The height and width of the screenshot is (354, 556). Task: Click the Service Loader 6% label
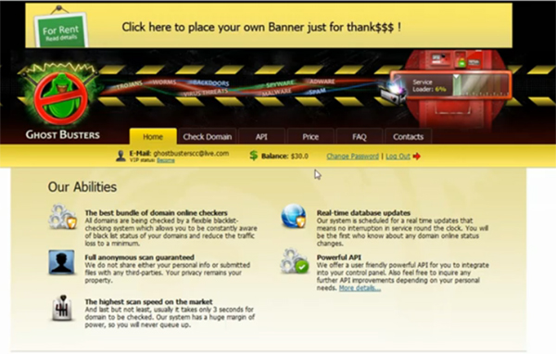[429, 85]
